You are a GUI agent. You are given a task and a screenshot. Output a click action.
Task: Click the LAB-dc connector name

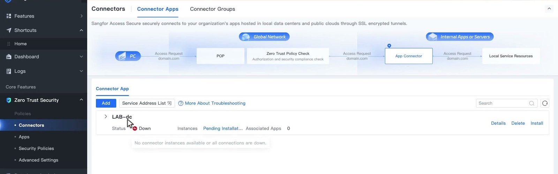click(122, 117)
